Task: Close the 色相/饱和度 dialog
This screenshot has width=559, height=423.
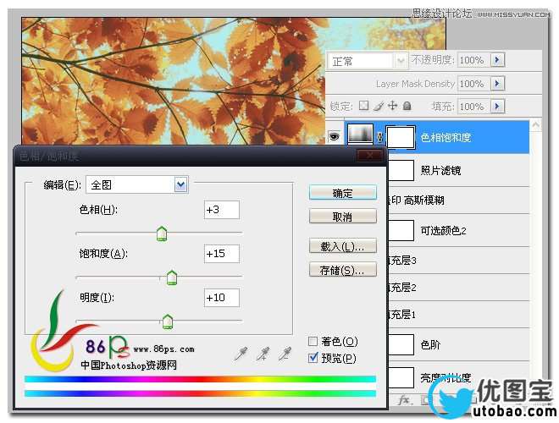Action: [369, 156]
